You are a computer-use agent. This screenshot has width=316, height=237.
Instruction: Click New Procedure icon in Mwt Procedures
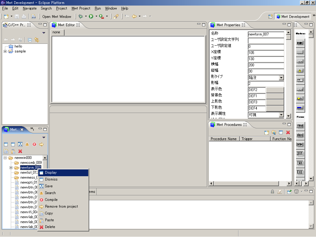pyautogui.click(x=267, y=132)
